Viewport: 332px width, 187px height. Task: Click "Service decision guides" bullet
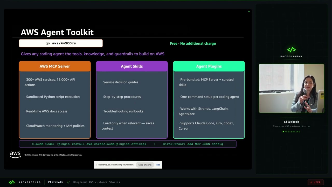[120, 82]
